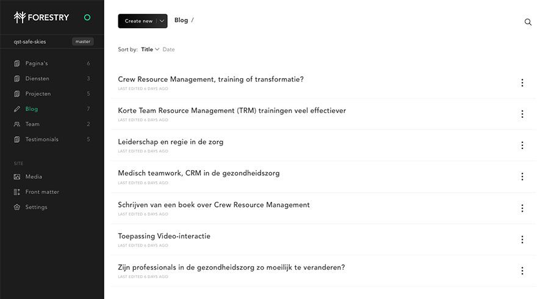Screen dimensions: 543x299
Task: Click the Blog breadcrumb label
Action: point(181,20)
